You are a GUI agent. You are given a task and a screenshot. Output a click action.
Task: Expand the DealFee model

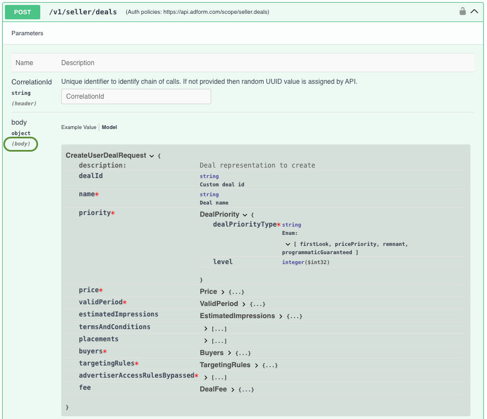click(233, 390)
